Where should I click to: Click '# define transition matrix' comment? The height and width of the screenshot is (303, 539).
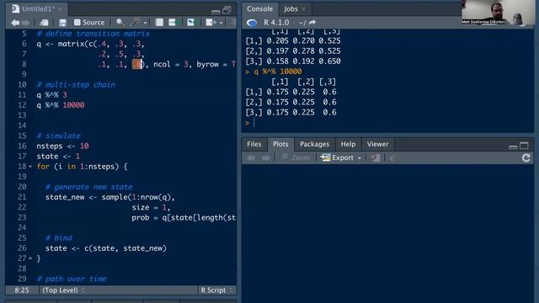(x=93, y=34)
